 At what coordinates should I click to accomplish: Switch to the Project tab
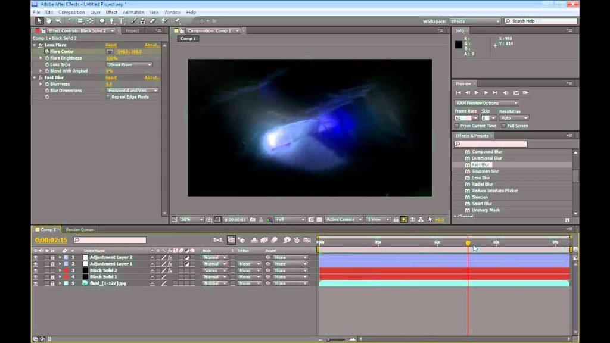point(132,31)
